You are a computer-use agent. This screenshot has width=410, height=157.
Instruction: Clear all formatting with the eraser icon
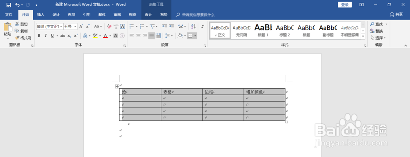pyautogui.click(x=109, y=26)
